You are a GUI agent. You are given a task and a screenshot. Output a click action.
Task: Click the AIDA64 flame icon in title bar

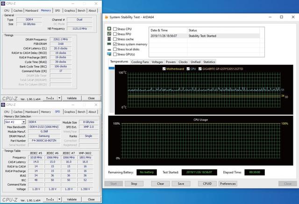coord(107,17)
